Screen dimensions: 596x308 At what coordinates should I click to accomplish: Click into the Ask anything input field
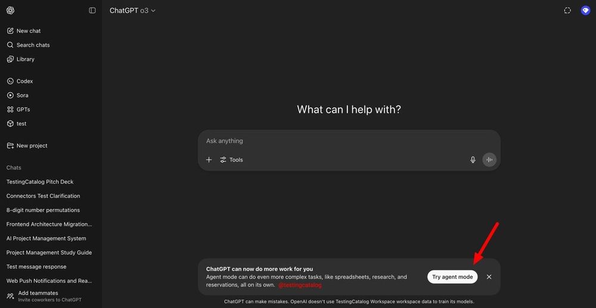click(x=349, y=141)
